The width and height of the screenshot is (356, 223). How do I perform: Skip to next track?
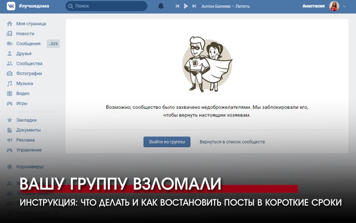click(194, 6)
